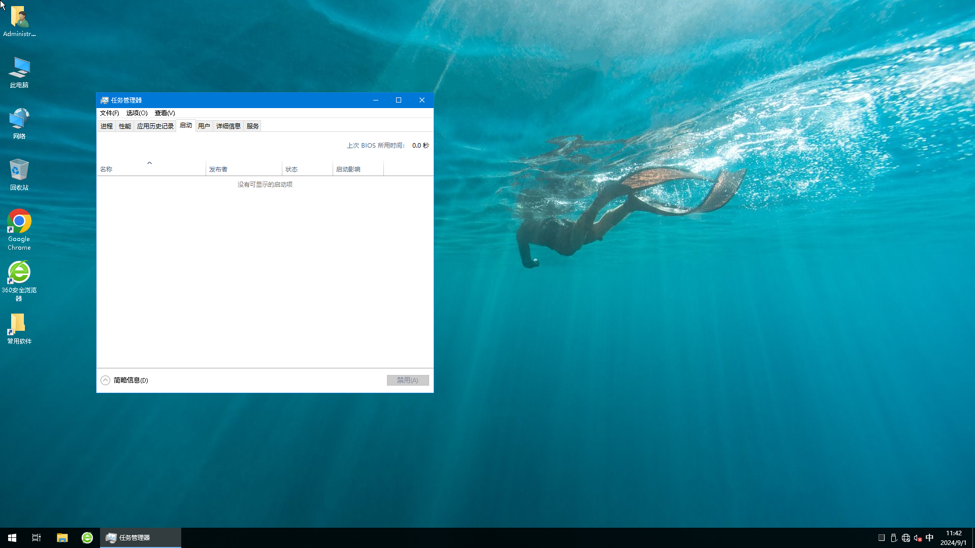Switch to the 服务 tab

pyautogui.click(x=253, y=126)
